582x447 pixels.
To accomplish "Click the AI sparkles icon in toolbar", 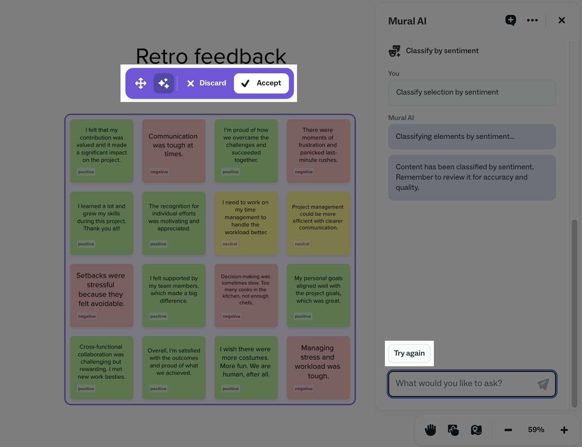I will 164,83.
